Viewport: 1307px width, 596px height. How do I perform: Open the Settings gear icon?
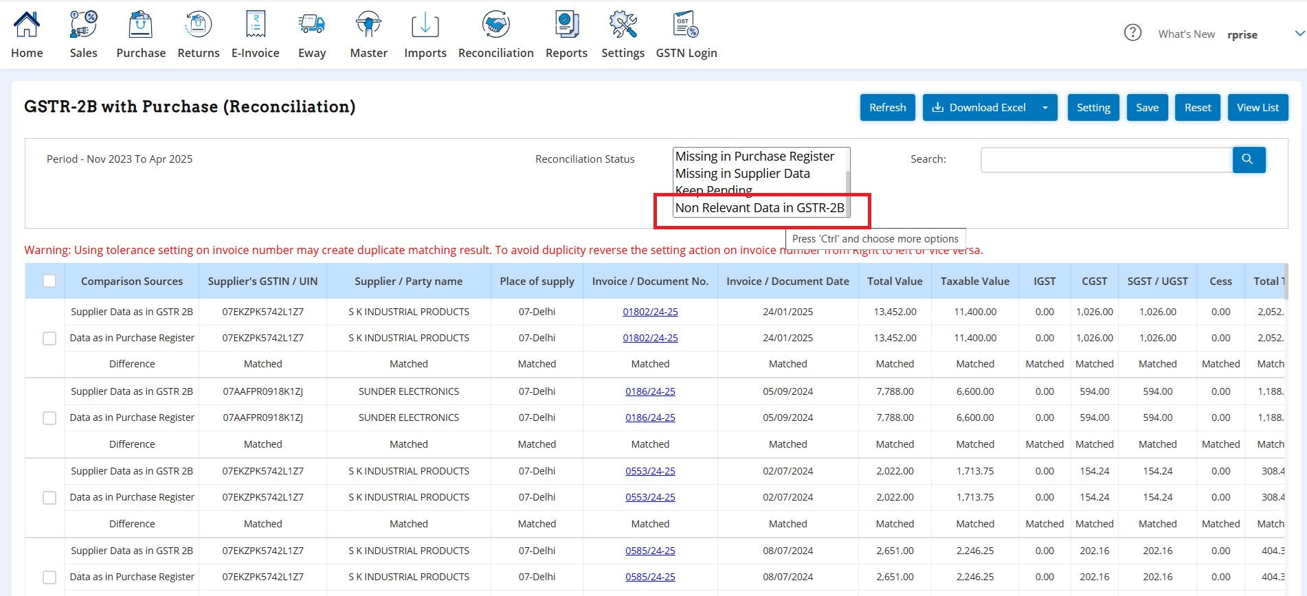623,25
